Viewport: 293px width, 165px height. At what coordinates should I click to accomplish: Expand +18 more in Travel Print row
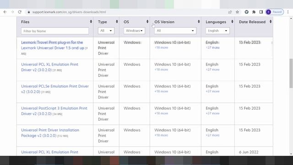pyautogui.click(x=161, y=48)
